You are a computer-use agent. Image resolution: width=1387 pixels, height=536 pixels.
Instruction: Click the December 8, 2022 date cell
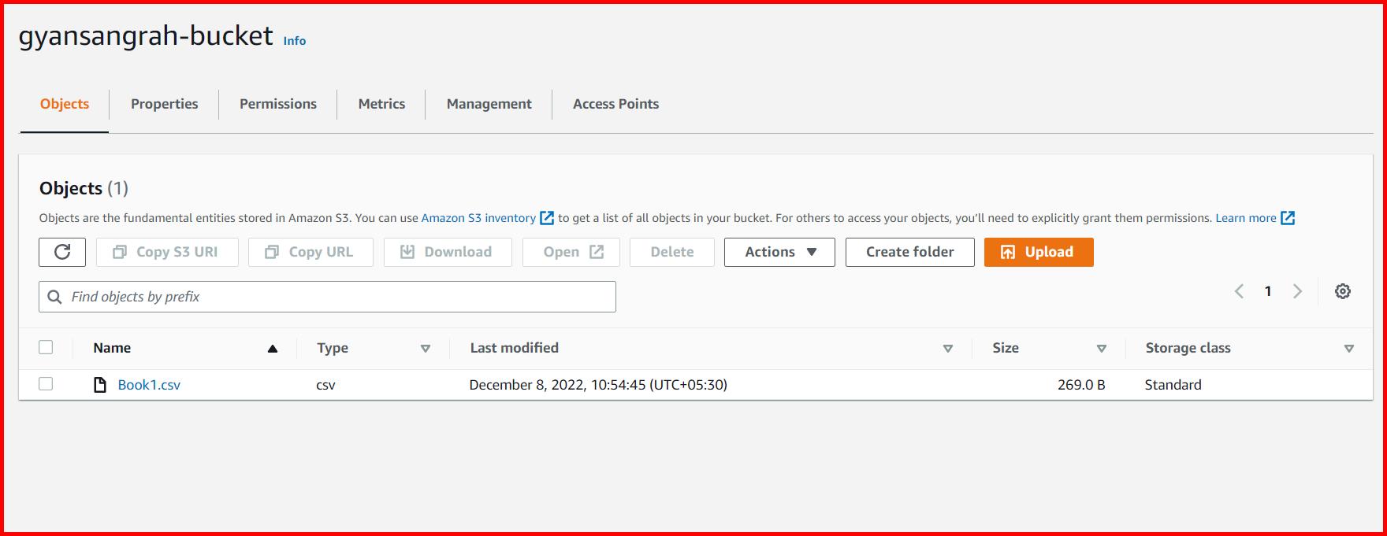598,385
